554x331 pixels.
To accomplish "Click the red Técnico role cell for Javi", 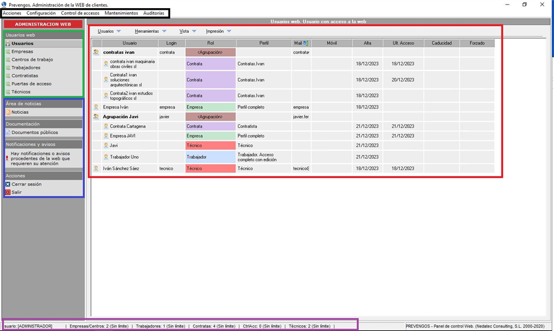I will (x=210, y=146).
